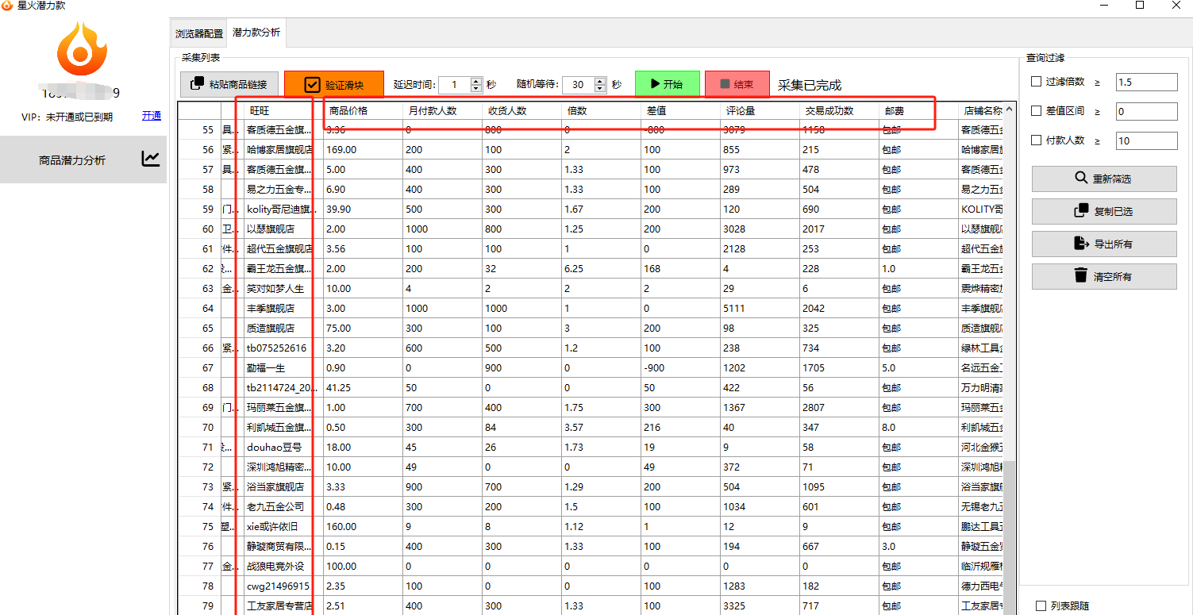This screenshot has width=1193, height=615.
Task: Select the xie或许依旧 cell in row 75
Action: tap(283, 526)
